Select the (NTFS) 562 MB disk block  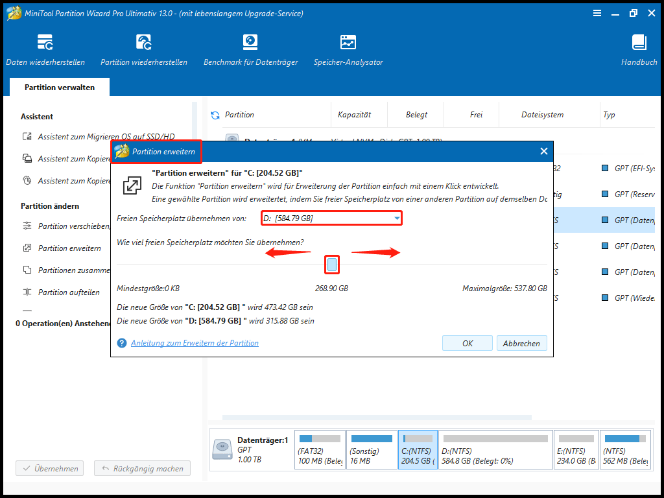click(626, 450)
